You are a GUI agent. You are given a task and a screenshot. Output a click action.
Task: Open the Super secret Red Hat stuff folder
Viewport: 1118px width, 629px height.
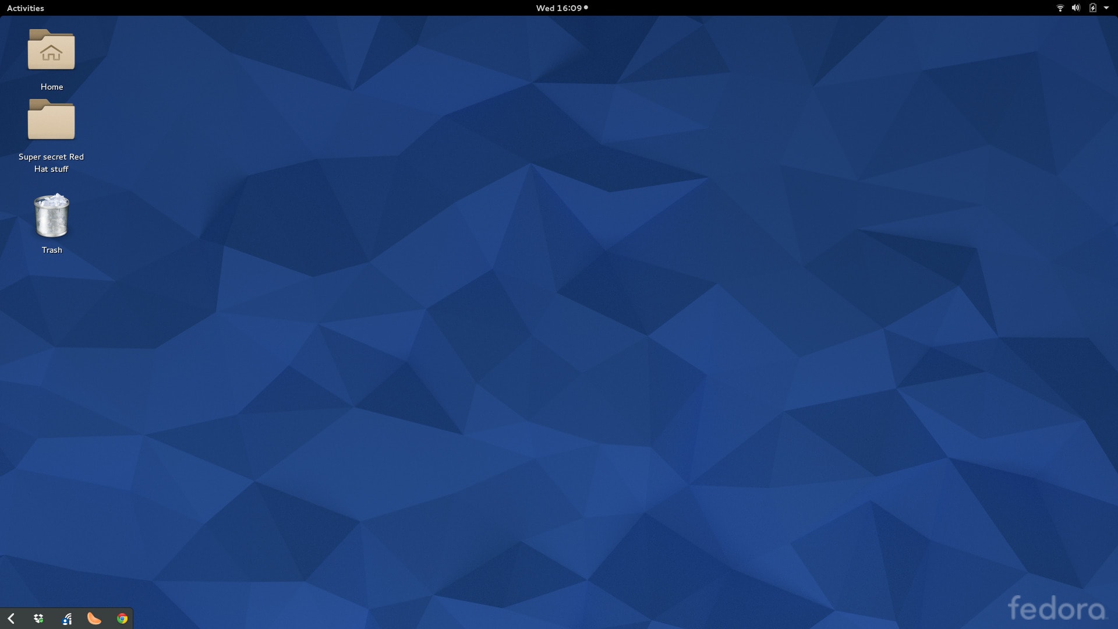51,121
